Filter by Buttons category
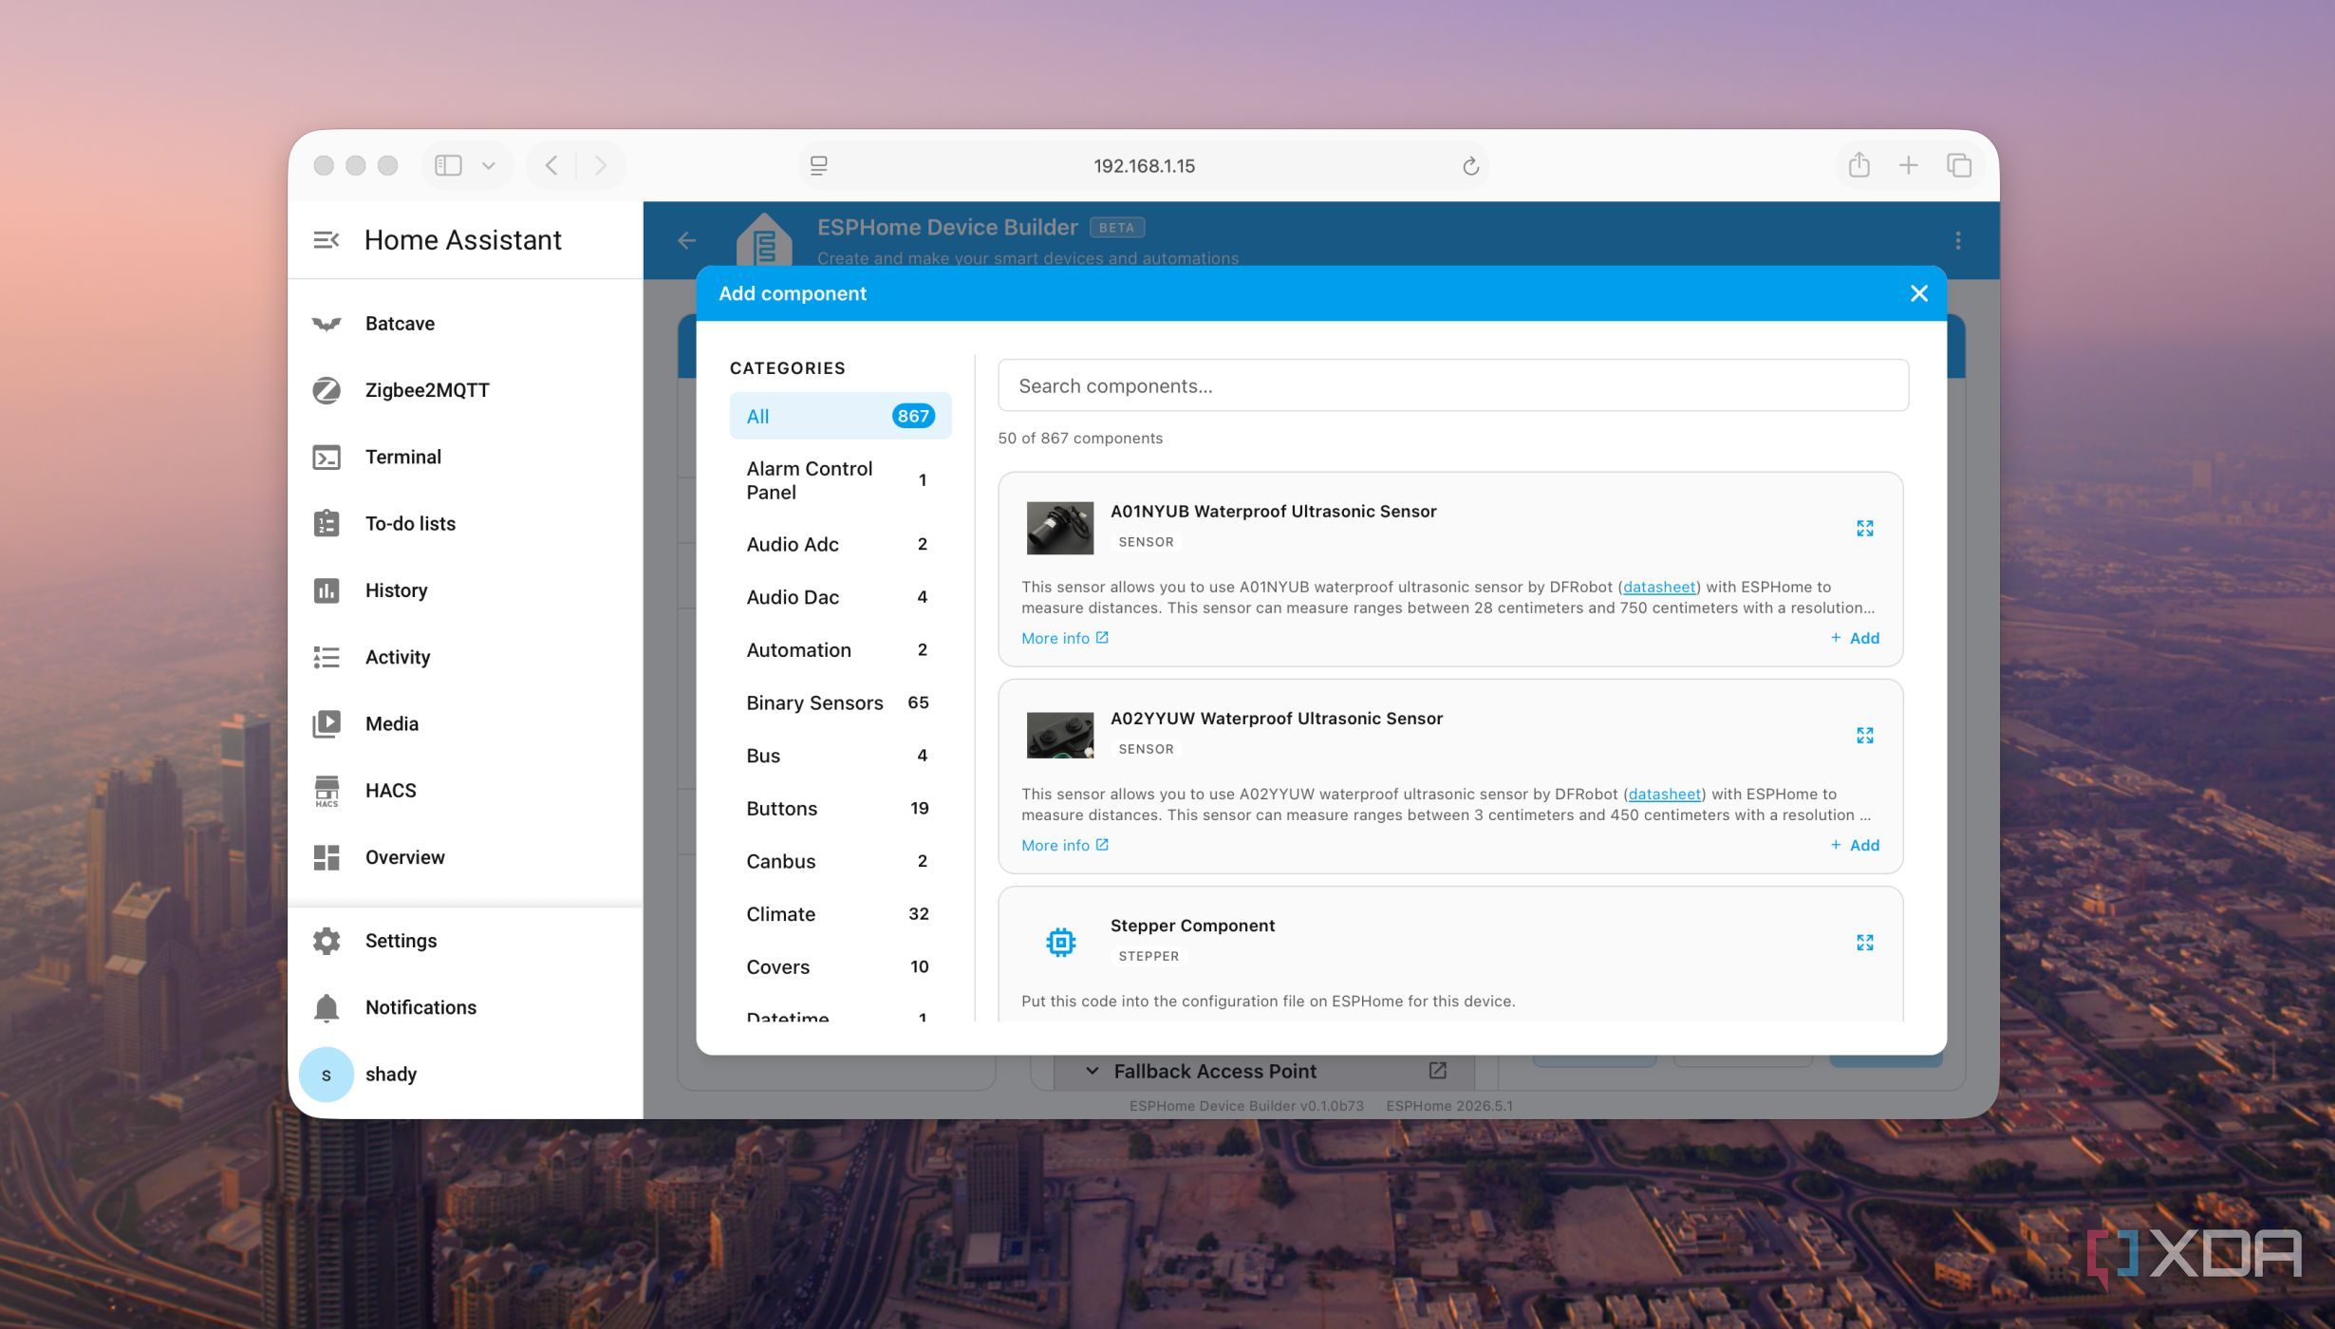 [840, 809]
